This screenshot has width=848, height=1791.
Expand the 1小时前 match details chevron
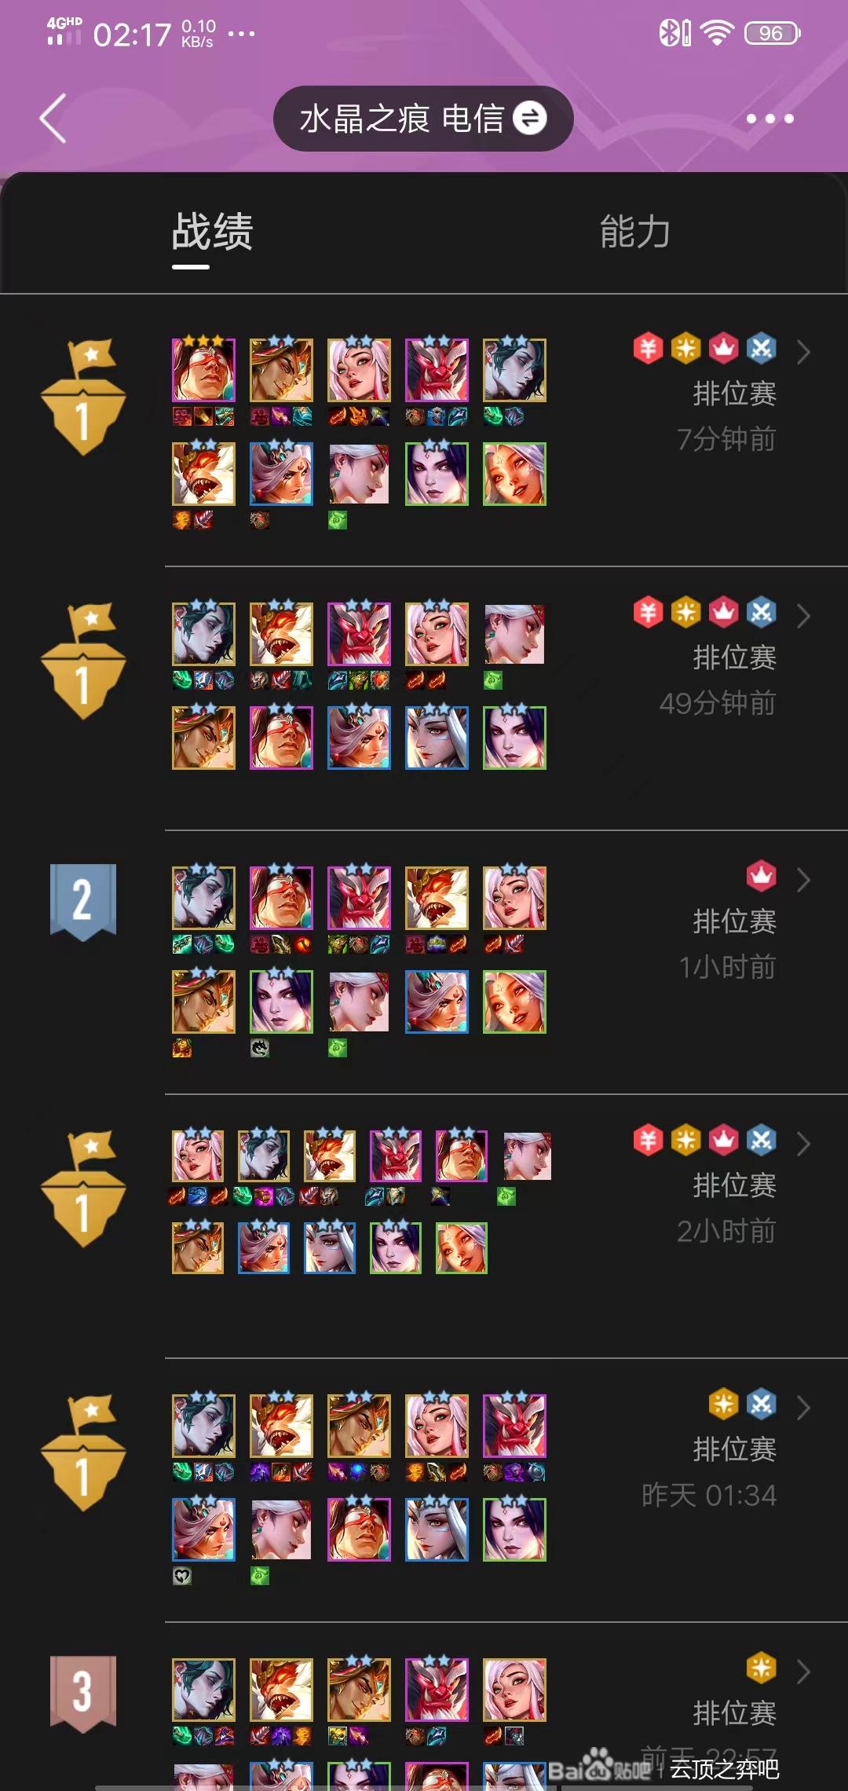pos(803,880)
